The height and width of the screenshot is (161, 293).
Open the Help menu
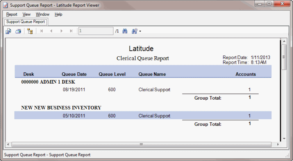(x=59, y=14)
